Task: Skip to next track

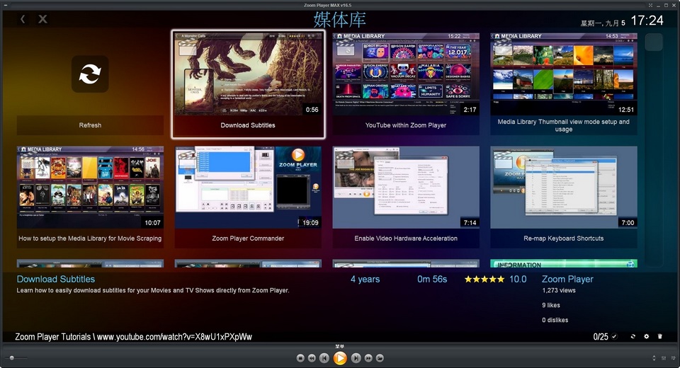Action: click(356, 358)
